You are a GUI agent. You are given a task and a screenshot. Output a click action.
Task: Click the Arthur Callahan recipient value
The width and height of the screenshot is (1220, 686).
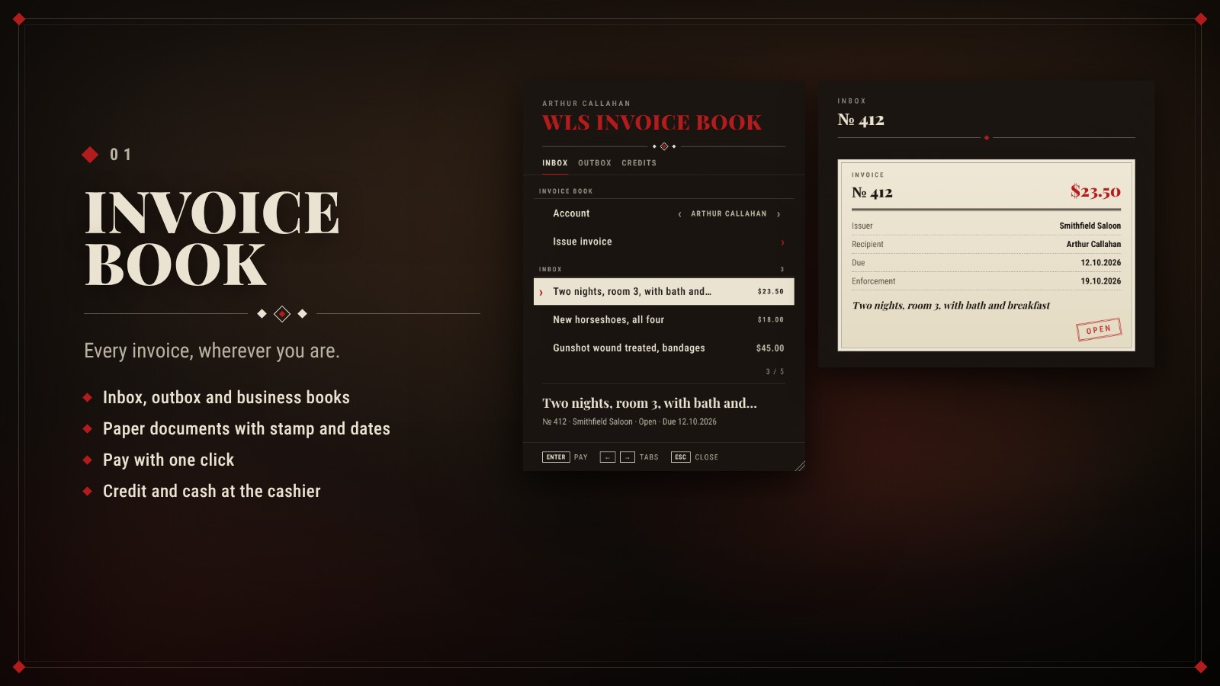[1093, 244]
